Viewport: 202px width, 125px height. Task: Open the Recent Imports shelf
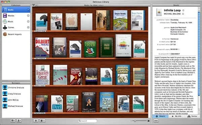pyautogui.click(x=16, y=34)
